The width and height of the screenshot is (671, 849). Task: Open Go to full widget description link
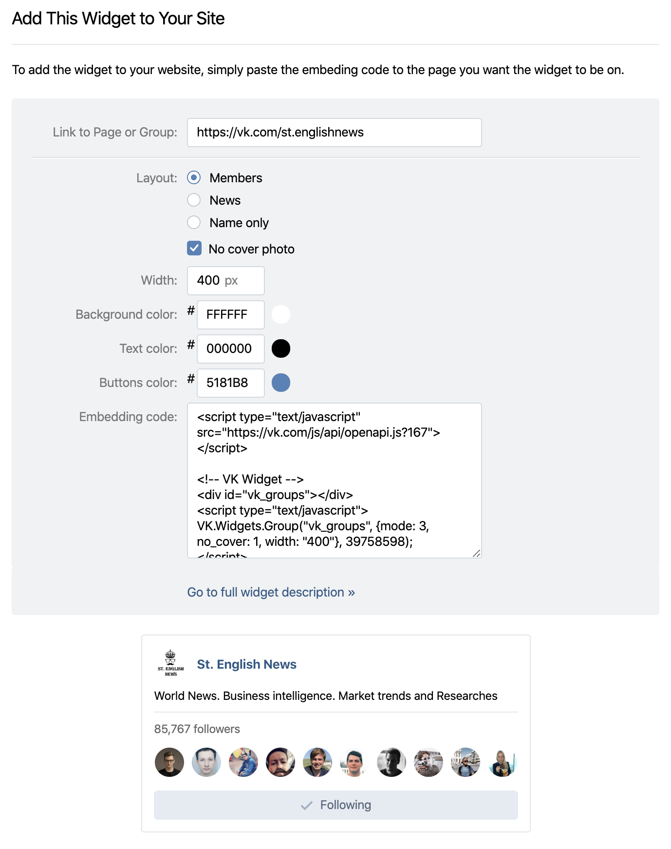(271, 592)
